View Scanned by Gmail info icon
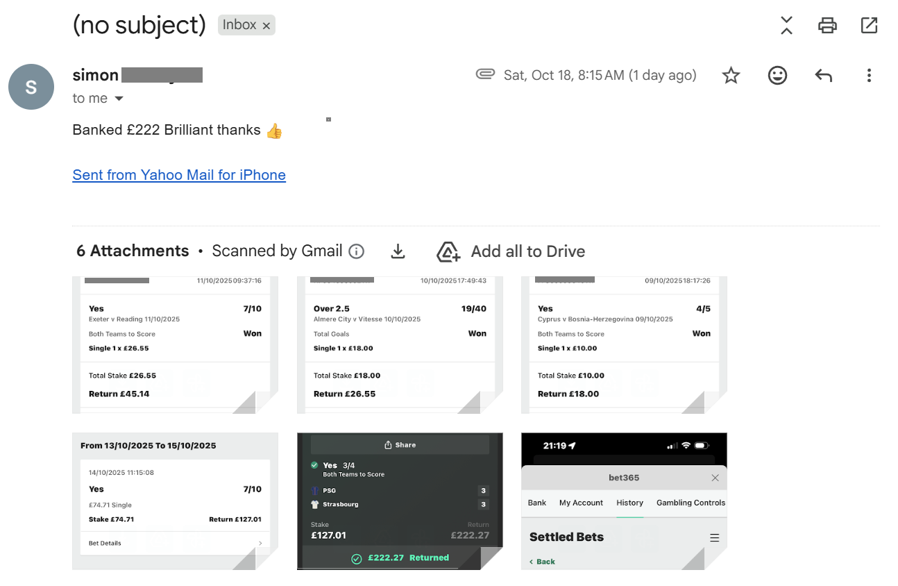 tap(356, 251)
